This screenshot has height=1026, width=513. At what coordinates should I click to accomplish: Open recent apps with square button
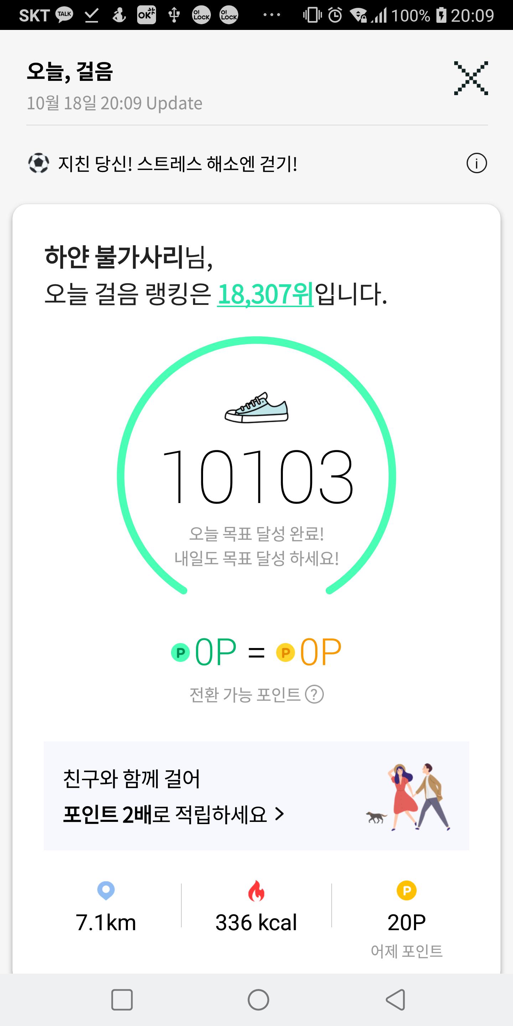point(121,1000)
